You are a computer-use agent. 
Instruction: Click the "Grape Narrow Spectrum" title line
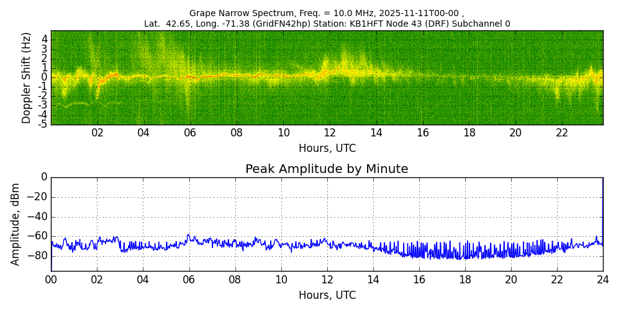click(327, 13)
